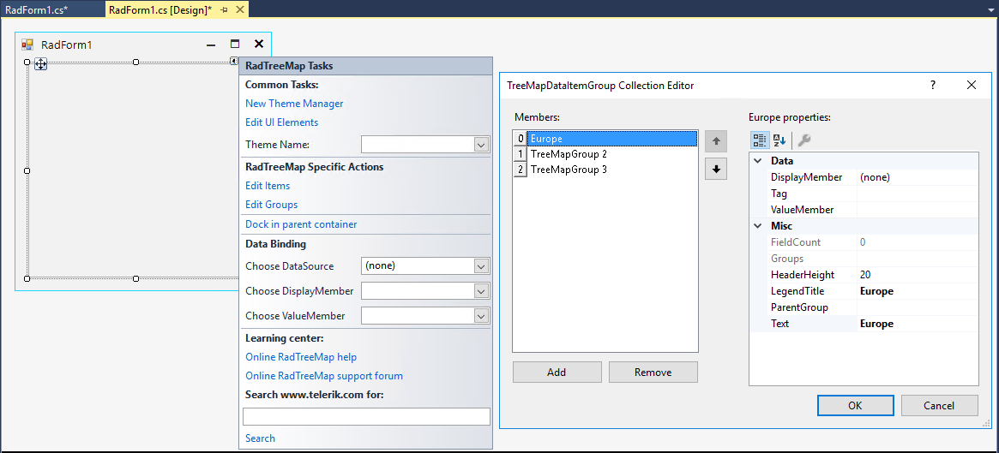The width and height of the screenshot is (999, 453).
Task: Select the Groups property row
Action: (x=864, y=259)
